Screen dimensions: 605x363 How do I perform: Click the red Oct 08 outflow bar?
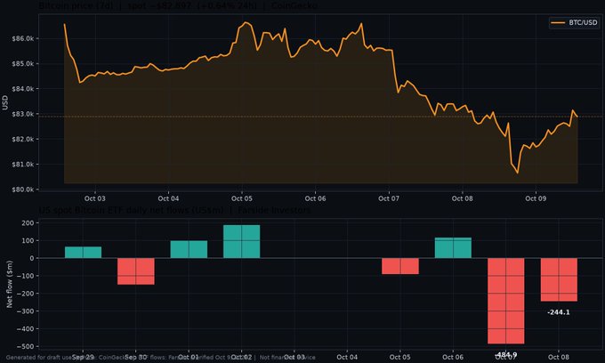click(x=559, y=279)
